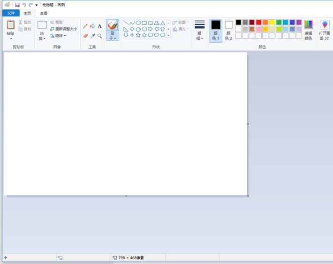Click the canvas right-edge resize handle
The width and height of the screenshot is (333, 264).
click(248, 124)
